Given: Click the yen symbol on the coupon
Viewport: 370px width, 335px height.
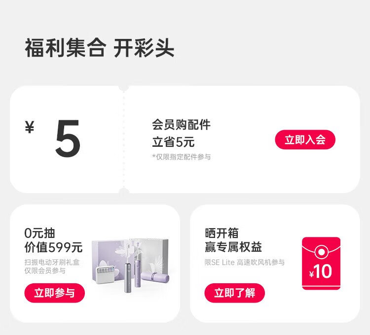Looking at the screenshot, I should coord(30,128).
